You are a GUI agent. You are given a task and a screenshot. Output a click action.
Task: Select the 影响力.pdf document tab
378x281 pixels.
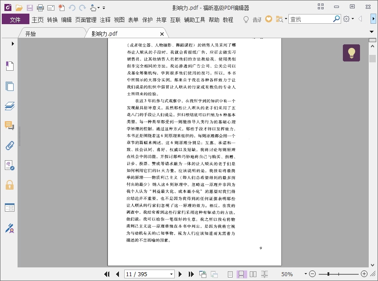click(x=104, y=34)
